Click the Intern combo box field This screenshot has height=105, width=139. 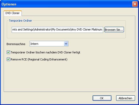(x=49, y=44)
